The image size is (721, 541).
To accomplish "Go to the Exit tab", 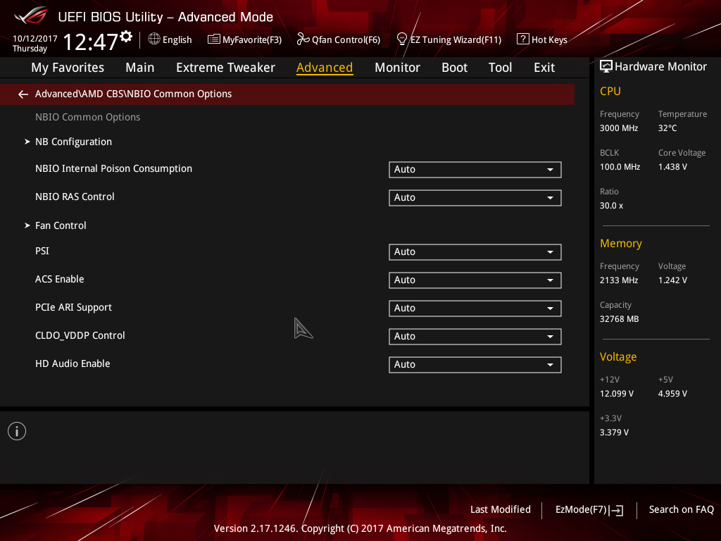I will pos(544,68).
